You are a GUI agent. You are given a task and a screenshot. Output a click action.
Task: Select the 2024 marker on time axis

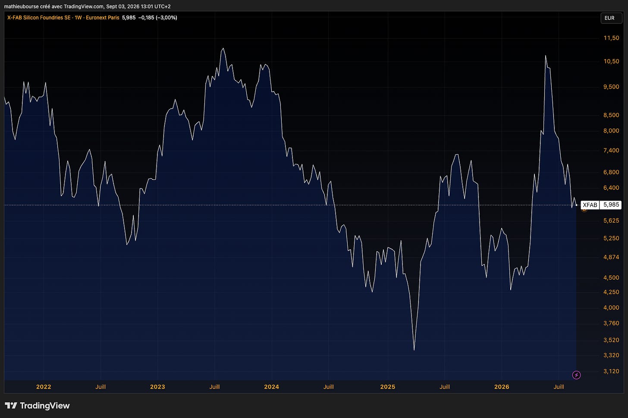pyautogui.click(x=271, y=387)
